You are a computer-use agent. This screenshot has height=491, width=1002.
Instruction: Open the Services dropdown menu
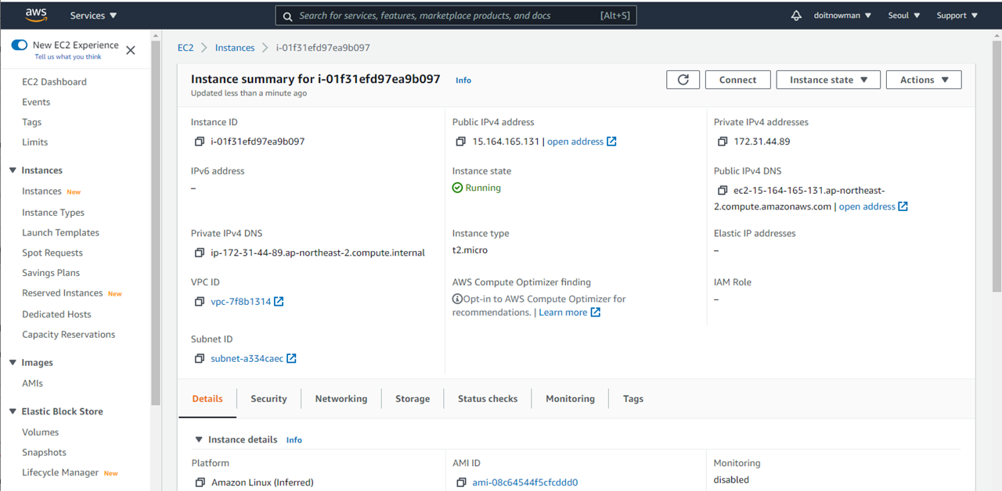[93, 16]
